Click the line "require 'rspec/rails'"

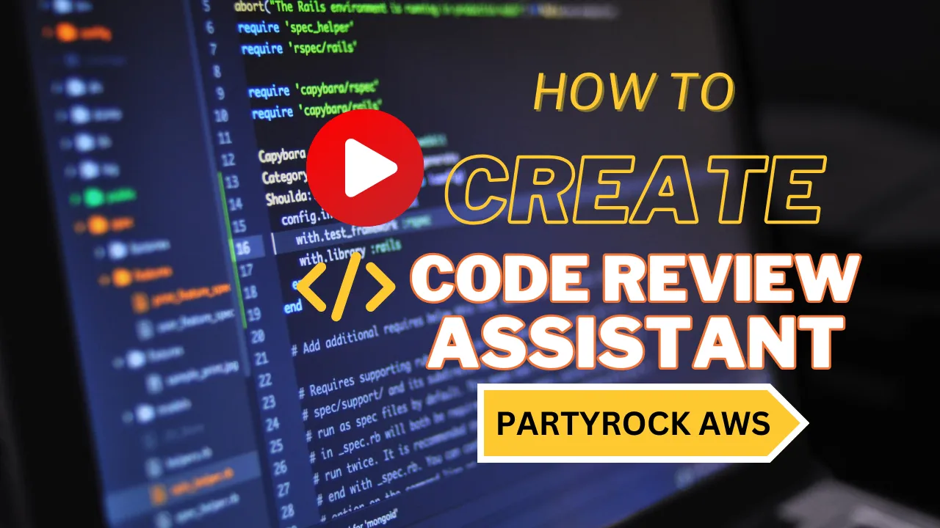[x=299, y=48]
